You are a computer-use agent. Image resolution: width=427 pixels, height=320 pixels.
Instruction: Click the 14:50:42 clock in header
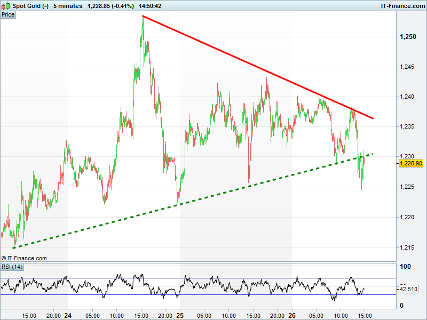pos(149,6)
